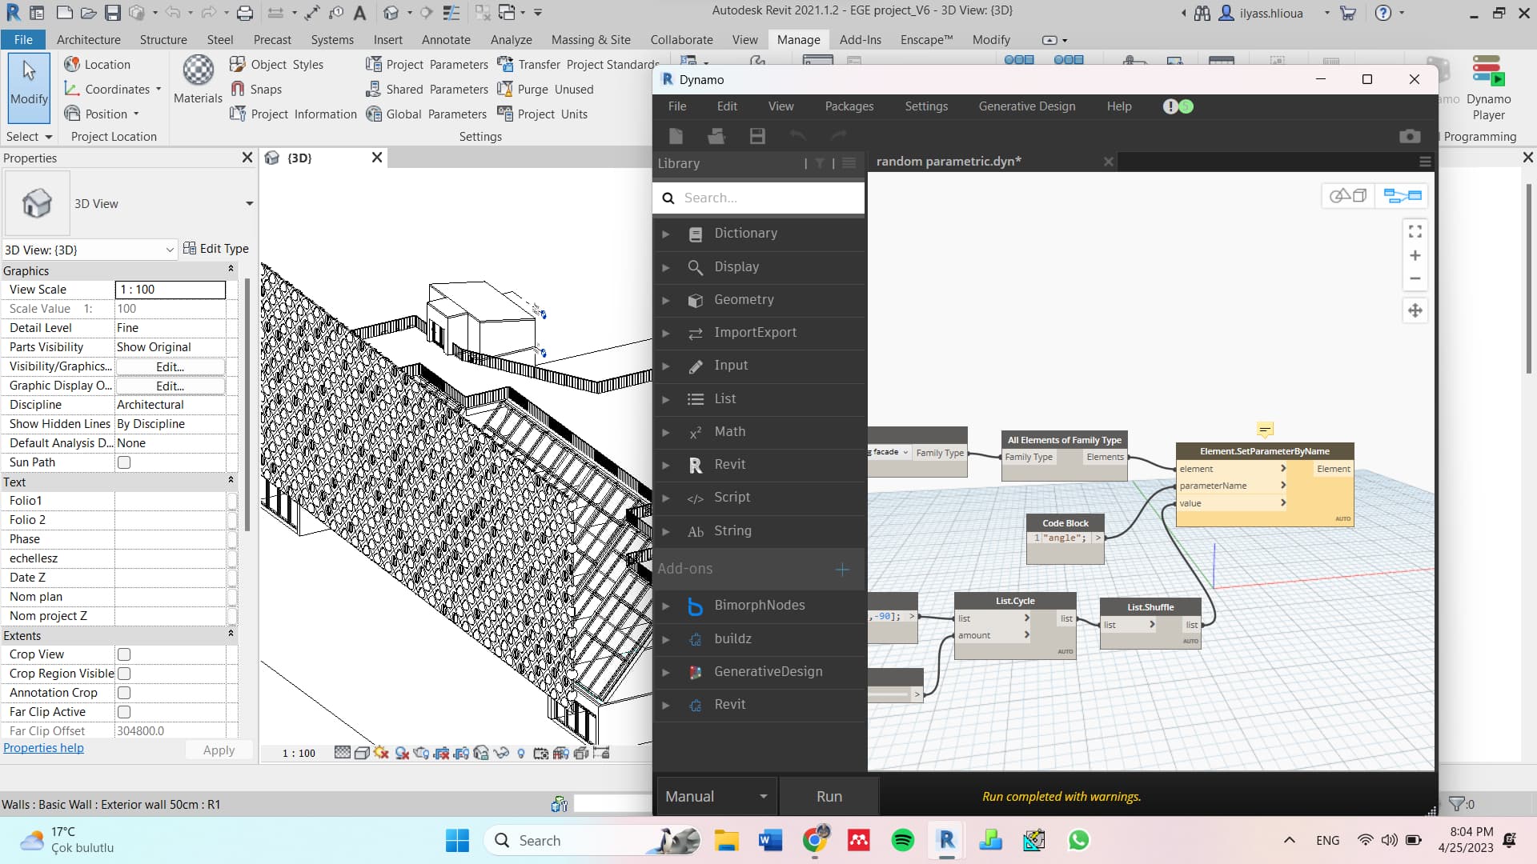Run the Dynamo graph
This screenshot has height=864, width=1537.
pos(829,796)
